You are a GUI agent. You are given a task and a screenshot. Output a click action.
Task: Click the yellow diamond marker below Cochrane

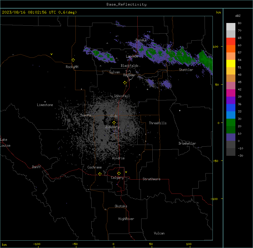tap(100, 174)
